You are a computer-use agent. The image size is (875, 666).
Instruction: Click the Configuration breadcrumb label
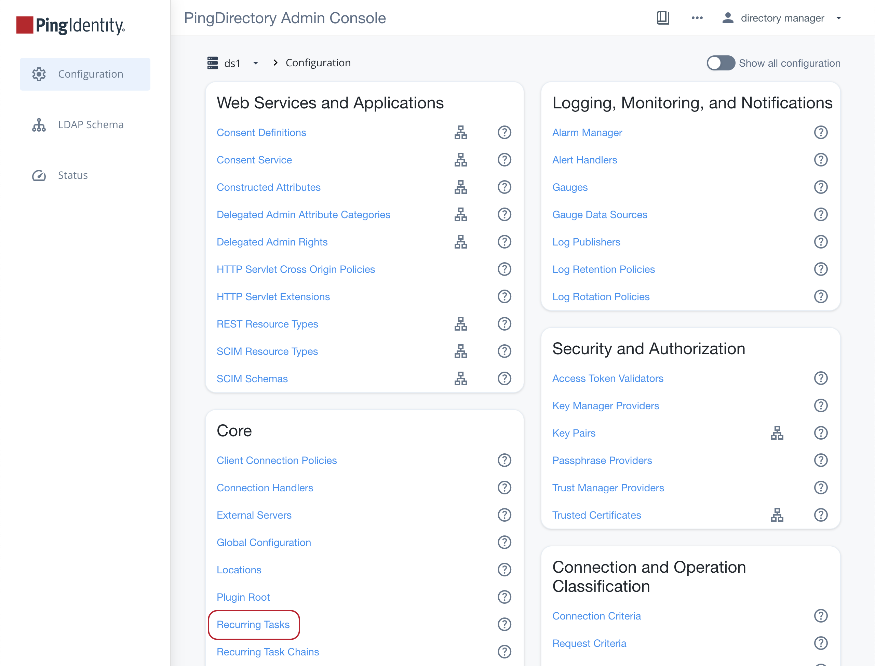tap(318, 63)
